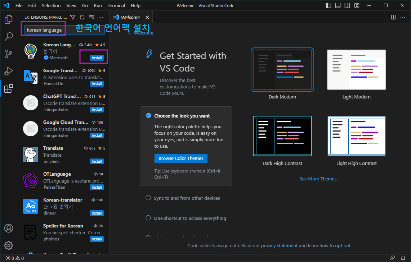Choose the Light High Contrast theme

[x=357, y=136]
